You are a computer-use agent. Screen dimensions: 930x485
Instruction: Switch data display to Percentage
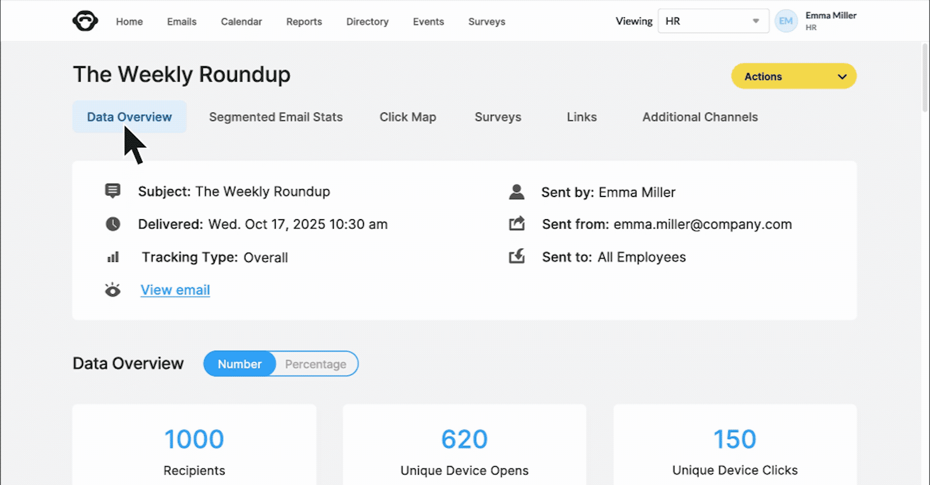316,364
